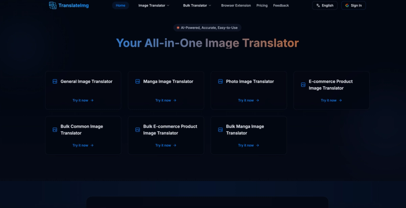This screenshot has height=208, width=406.
Task: Expand the Image Translator chevron
Action: (x=168, y=5)
